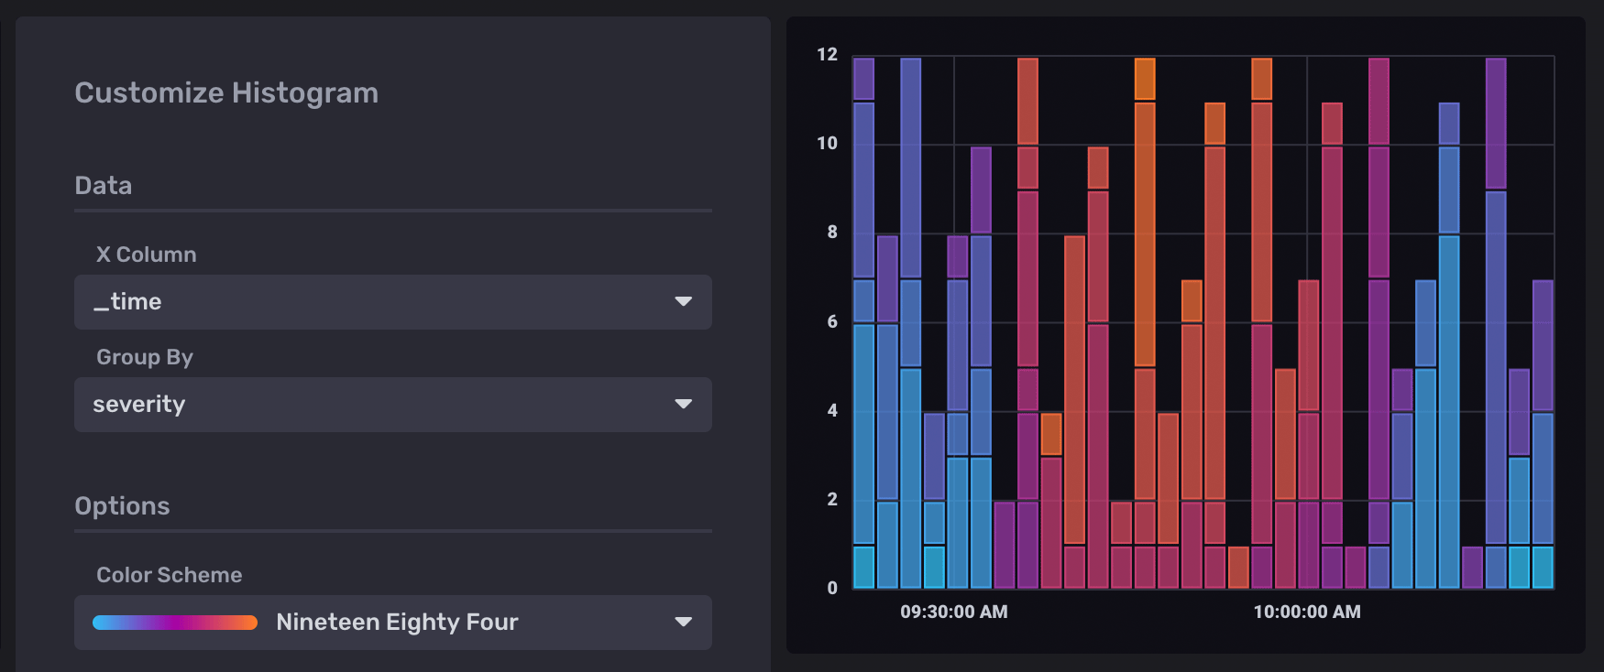Click the Group By field label
This screenshot has height=672, width=1604.
(145, 357)
